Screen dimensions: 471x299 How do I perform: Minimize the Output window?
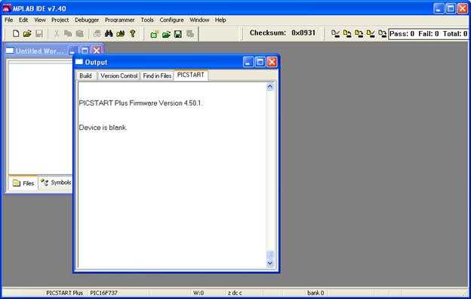coord(248,62)
